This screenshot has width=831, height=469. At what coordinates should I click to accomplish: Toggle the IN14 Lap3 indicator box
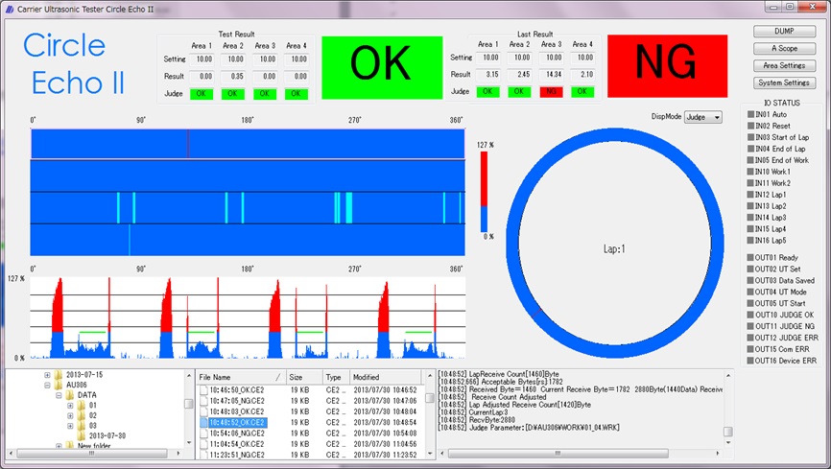[750, 218]
